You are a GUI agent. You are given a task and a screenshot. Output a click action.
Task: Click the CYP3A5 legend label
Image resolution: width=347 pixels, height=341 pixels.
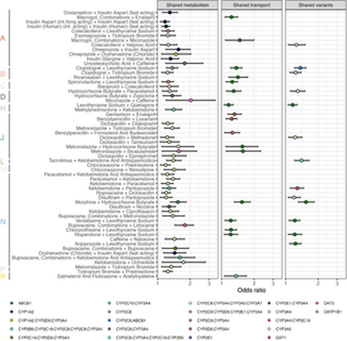(x=284, y=329)
